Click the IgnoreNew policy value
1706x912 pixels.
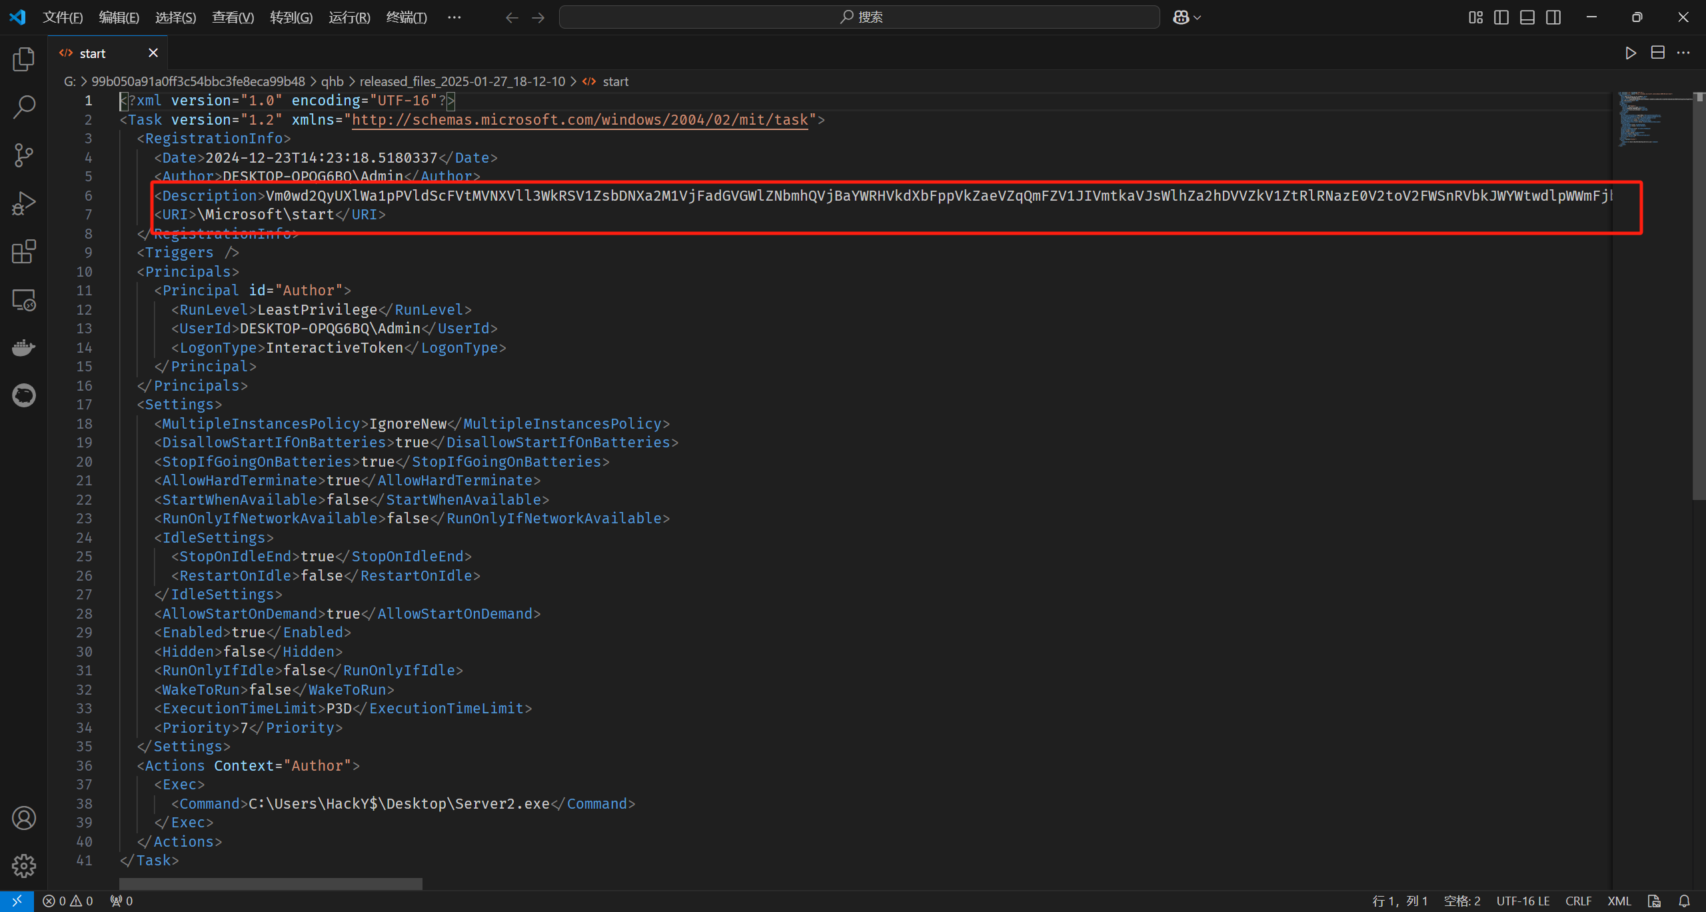[x=408, y=424]
